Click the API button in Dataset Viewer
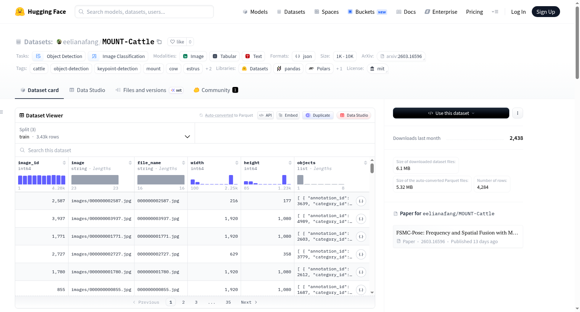 tap(265, 115)
